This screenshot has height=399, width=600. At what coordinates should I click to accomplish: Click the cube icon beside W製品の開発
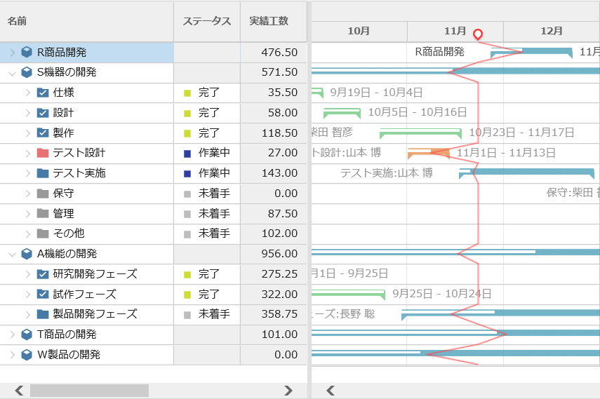click(27, 355)
